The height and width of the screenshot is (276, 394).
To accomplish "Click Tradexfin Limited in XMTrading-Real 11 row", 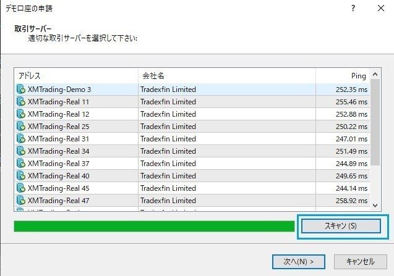I will (168, 102).
